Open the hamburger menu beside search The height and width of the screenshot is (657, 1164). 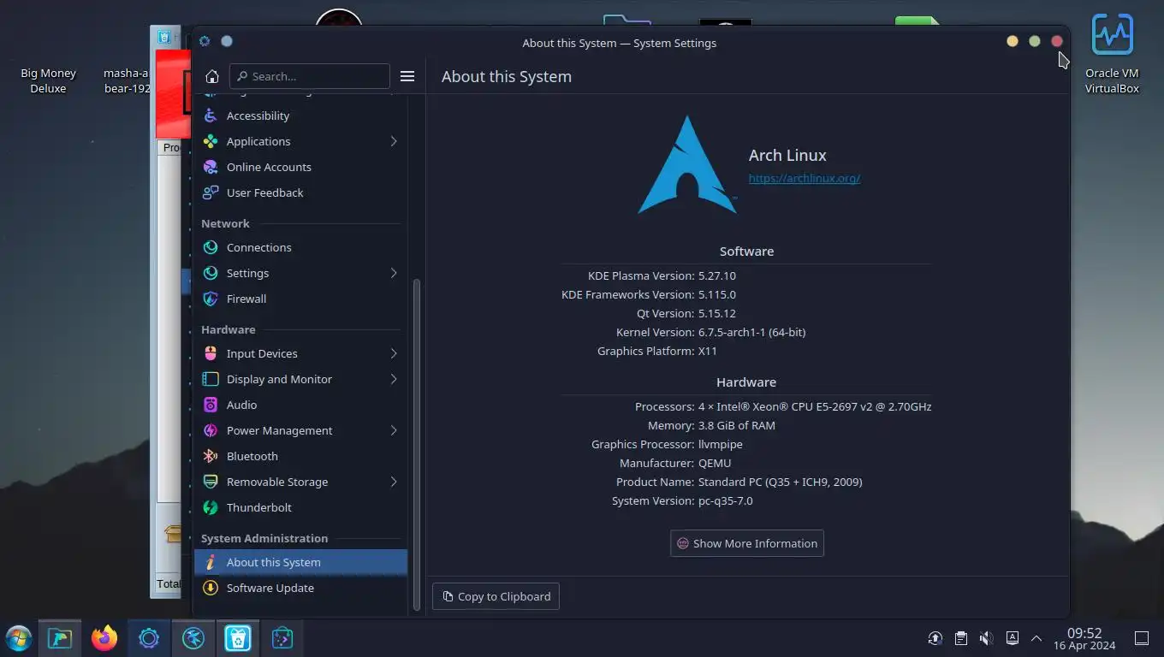(x=407, y=76)
